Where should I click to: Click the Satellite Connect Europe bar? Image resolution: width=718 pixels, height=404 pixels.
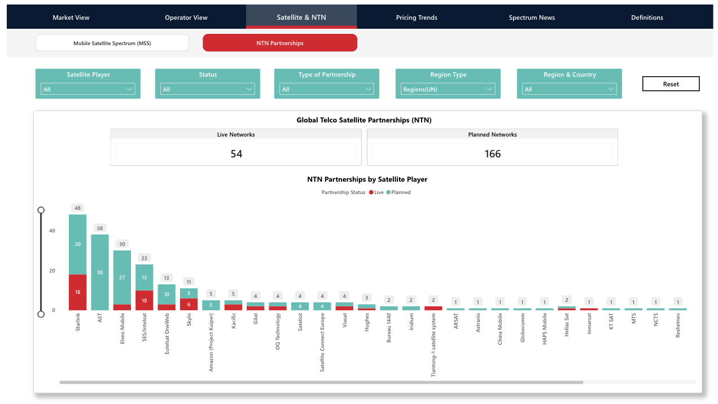[x=322, y=306]
